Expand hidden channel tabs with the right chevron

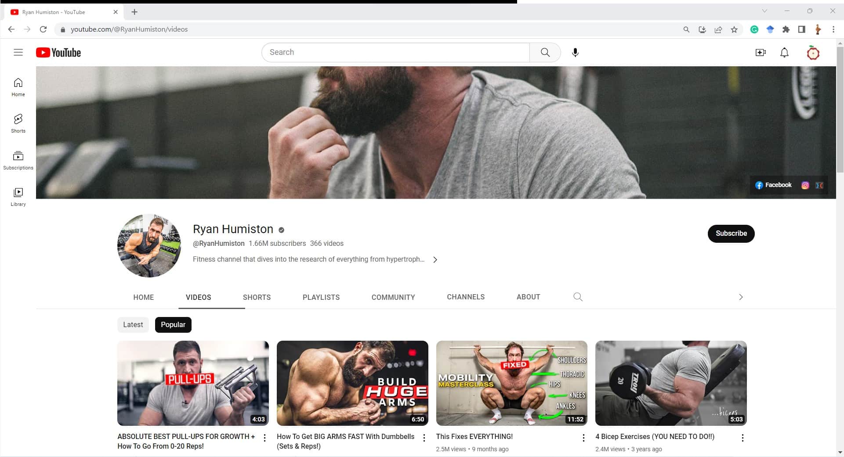741,297
